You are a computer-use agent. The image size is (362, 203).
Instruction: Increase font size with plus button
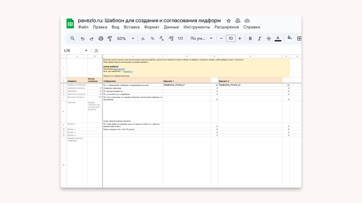[240, 38]
